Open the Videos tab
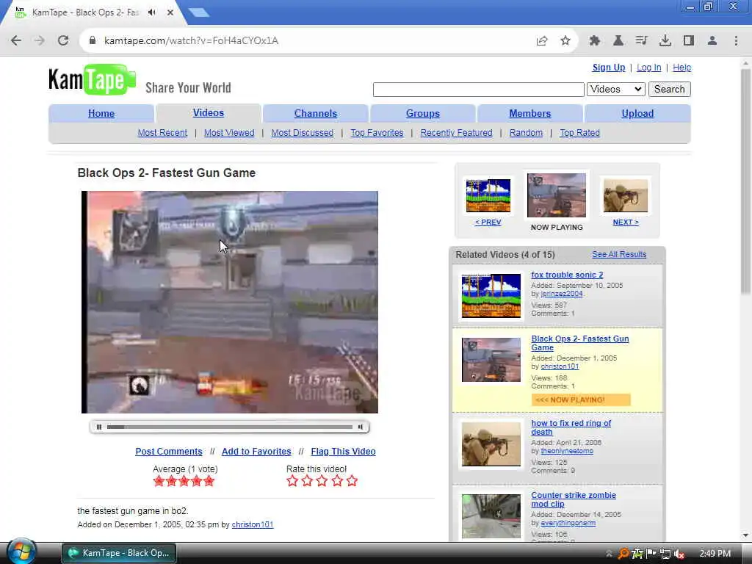 (x=208, y=112)
